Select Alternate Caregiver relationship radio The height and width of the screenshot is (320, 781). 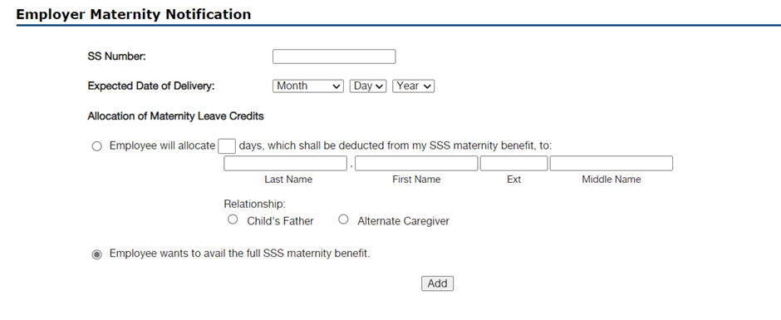pos(343,219)
